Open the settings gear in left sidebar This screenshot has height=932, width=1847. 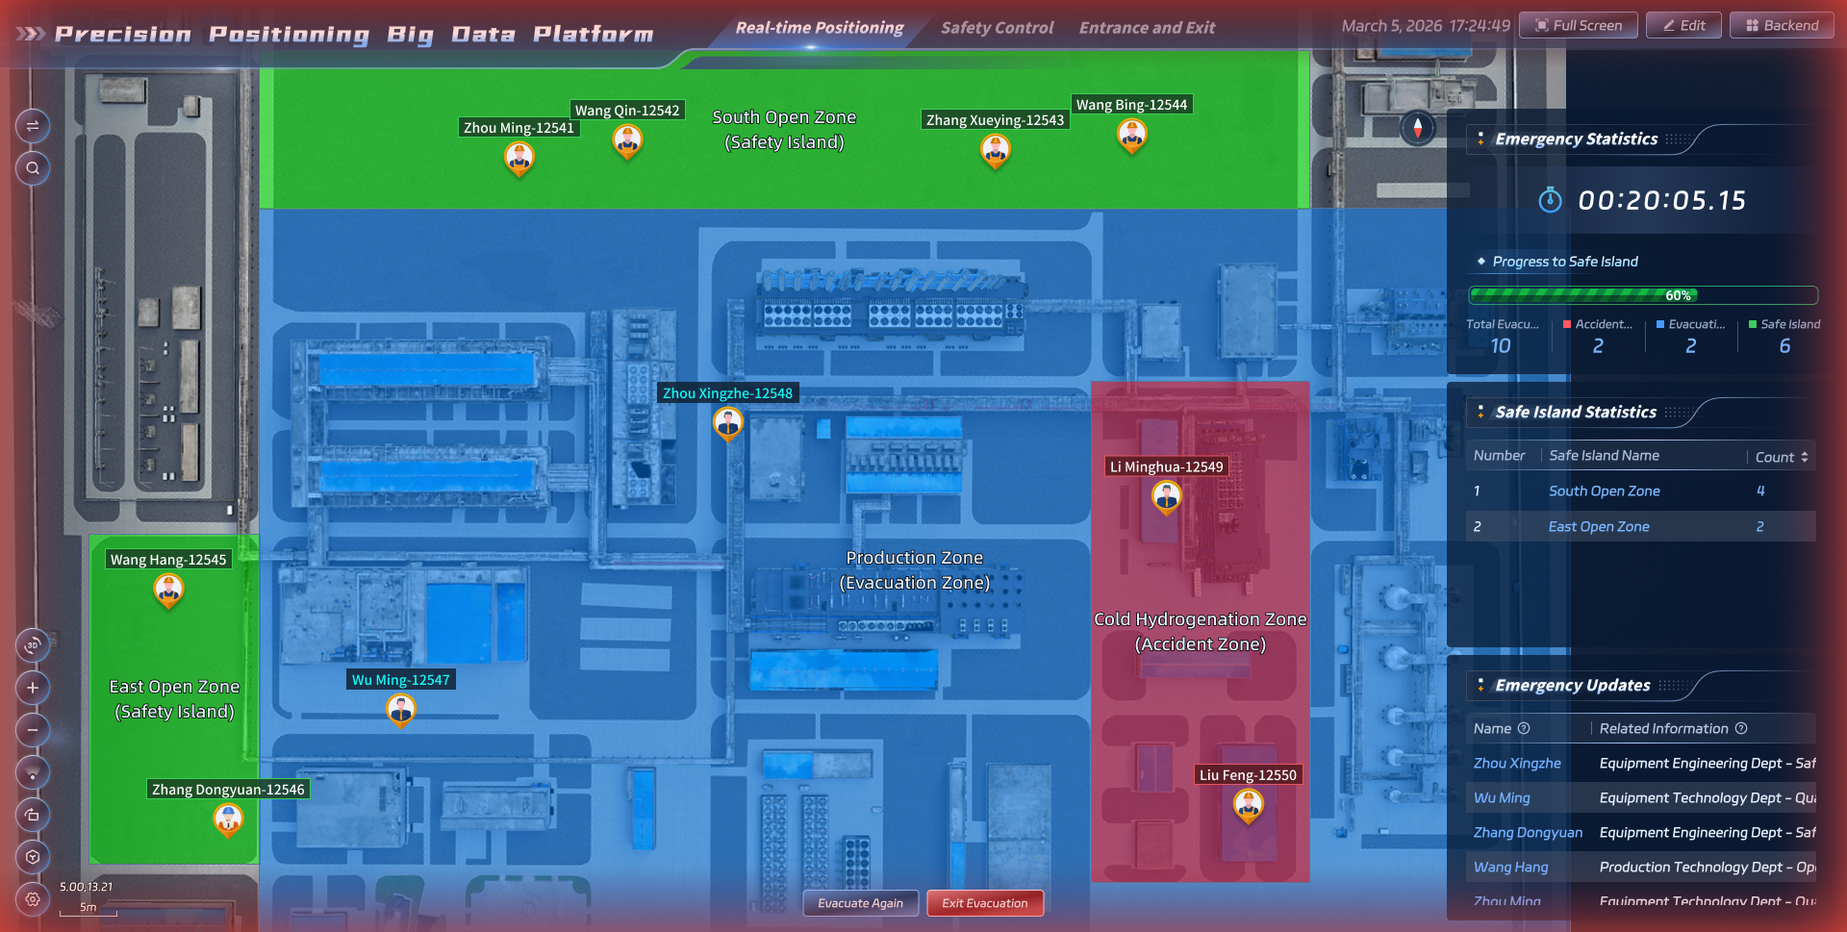click(33, 899)
